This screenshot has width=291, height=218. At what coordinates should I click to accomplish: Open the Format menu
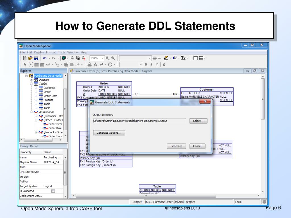(x=51, y=53)
